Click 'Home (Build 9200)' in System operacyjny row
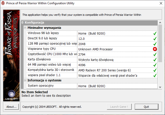The width and height of the screenshot is (165, 115). pyautogui.click(x=92, y=86)
